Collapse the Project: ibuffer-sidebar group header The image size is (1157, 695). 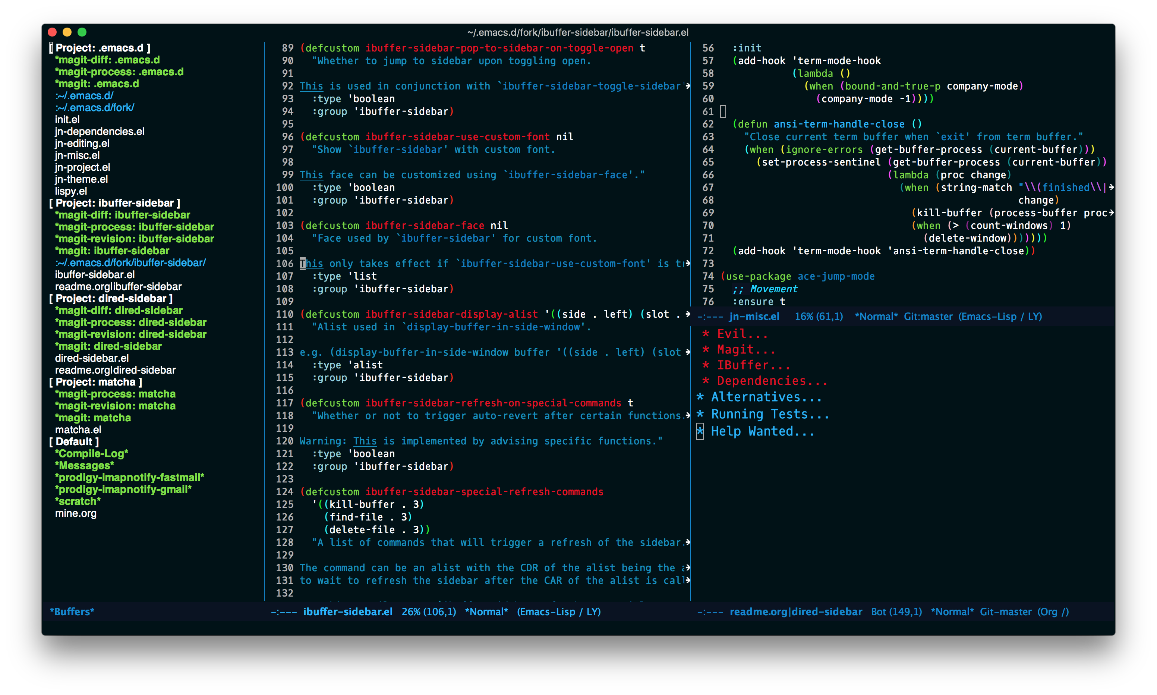click(x=115, y=203)
